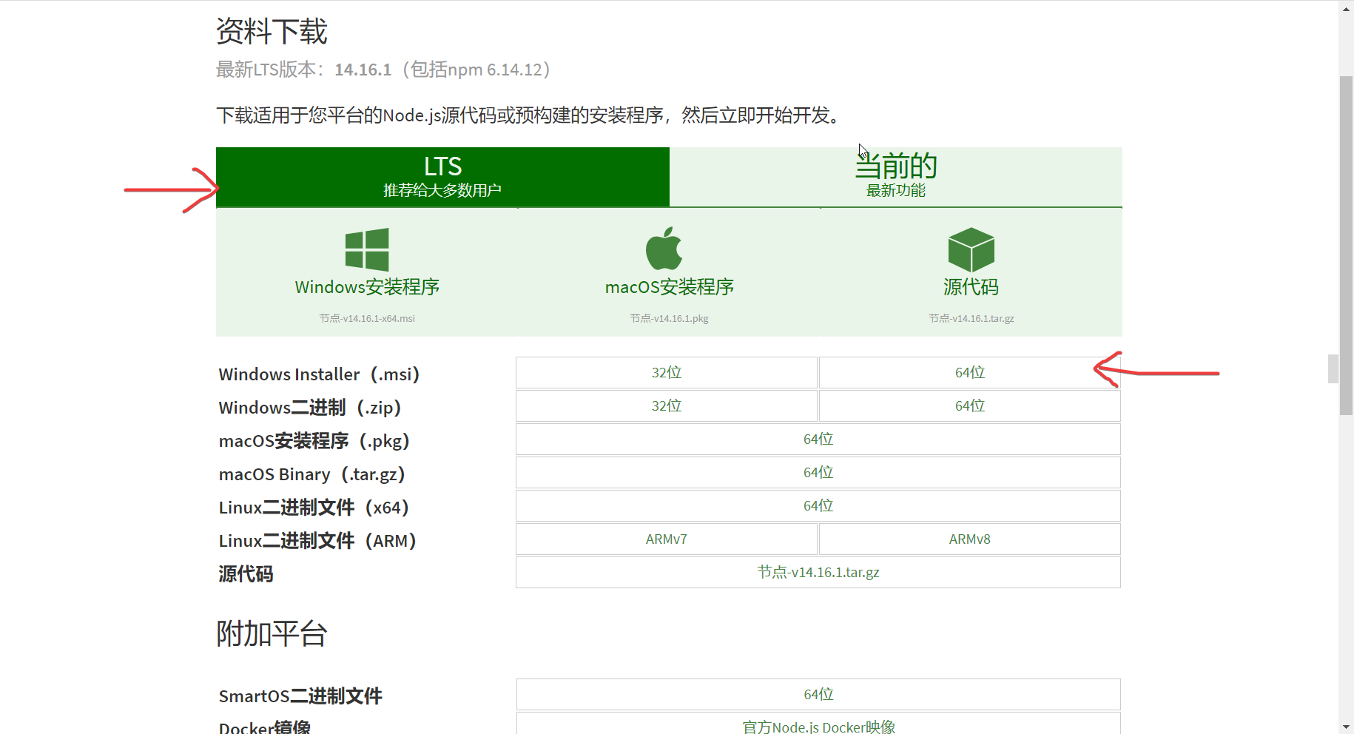Screen dimensions: 1354x734
Task: Download 节点-v14.16.1.tar.gz via cube icon
Action: [x=971, y=250]
